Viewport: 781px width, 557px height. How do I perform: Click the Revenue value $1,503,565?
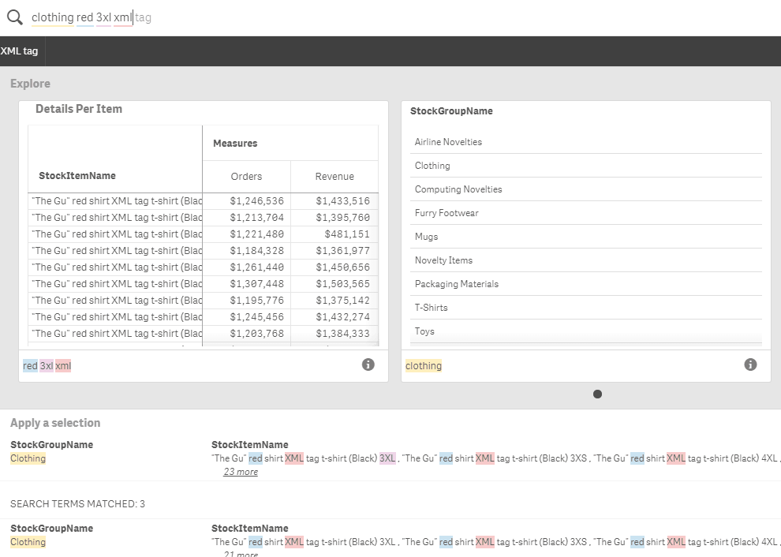click(x=342, y=284)
